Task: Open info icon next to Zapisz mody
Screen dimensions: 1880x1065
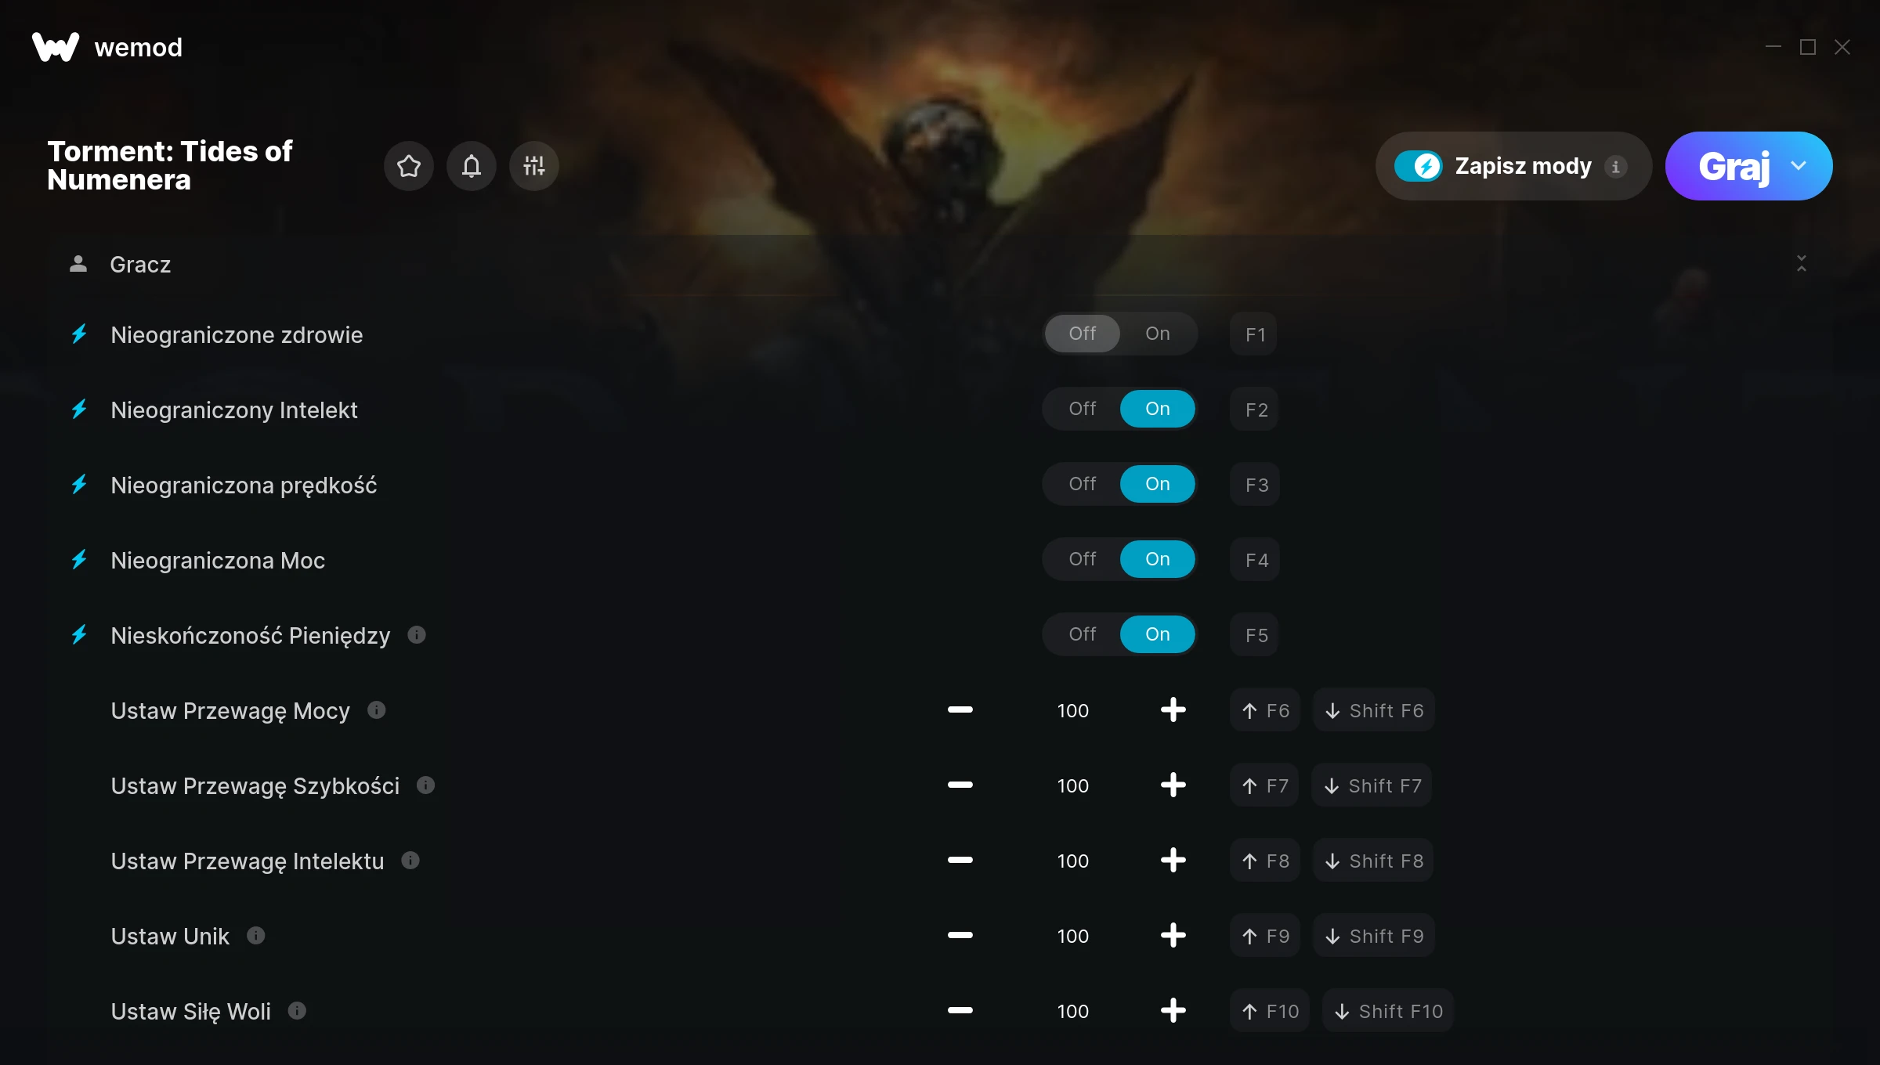Action: (1615, 166)
